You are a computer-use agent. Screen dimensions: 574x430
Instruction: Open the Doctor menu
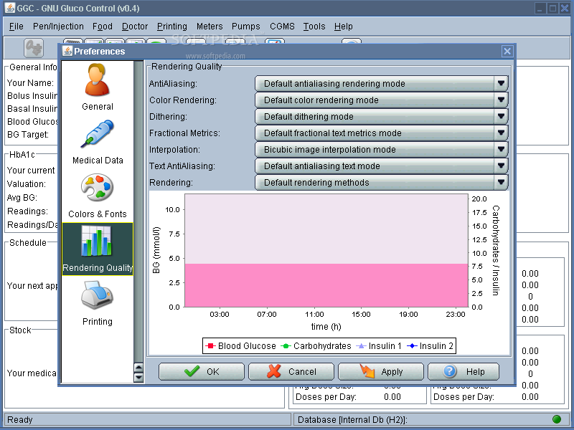135,27
